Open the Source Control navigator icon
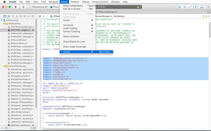Image resolution: width=211 pixels, height=131 pixels. tap(9, 16)
